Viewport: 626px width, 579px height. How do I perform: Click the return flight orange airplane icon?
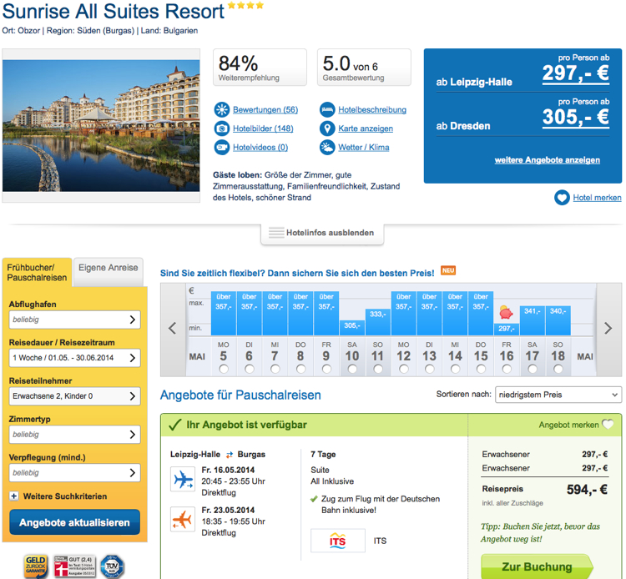[183, 519]
